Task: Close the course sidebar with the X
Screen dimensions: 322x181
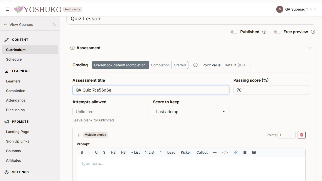Action: (54, 24)
